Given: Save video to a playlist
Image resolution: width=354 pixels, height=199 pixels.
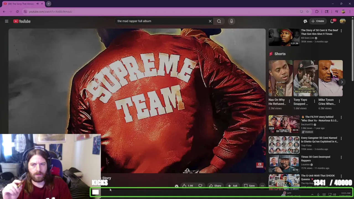Looking at the screenshot, I should [x=249, y=186].
